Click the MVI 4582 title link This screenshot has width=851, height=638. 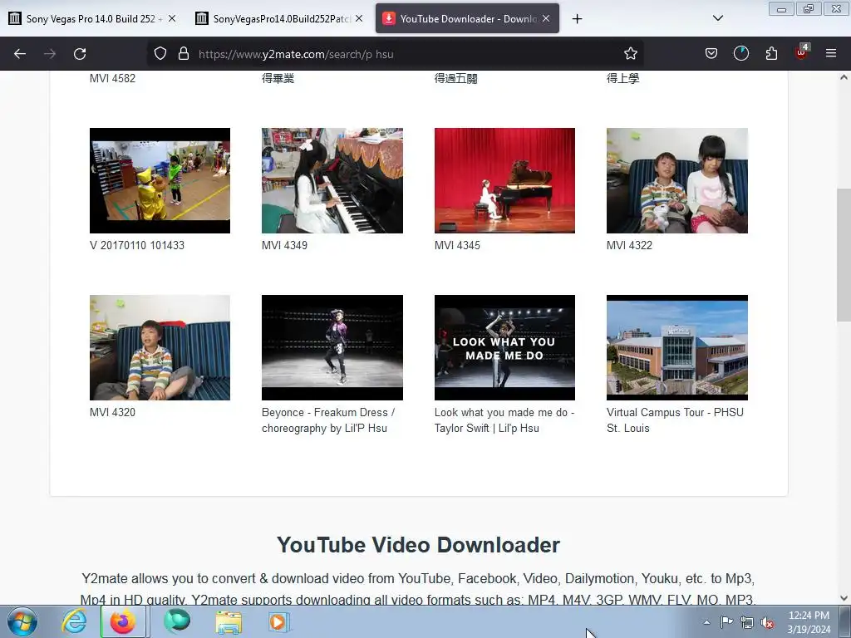[x=112, y=78]
